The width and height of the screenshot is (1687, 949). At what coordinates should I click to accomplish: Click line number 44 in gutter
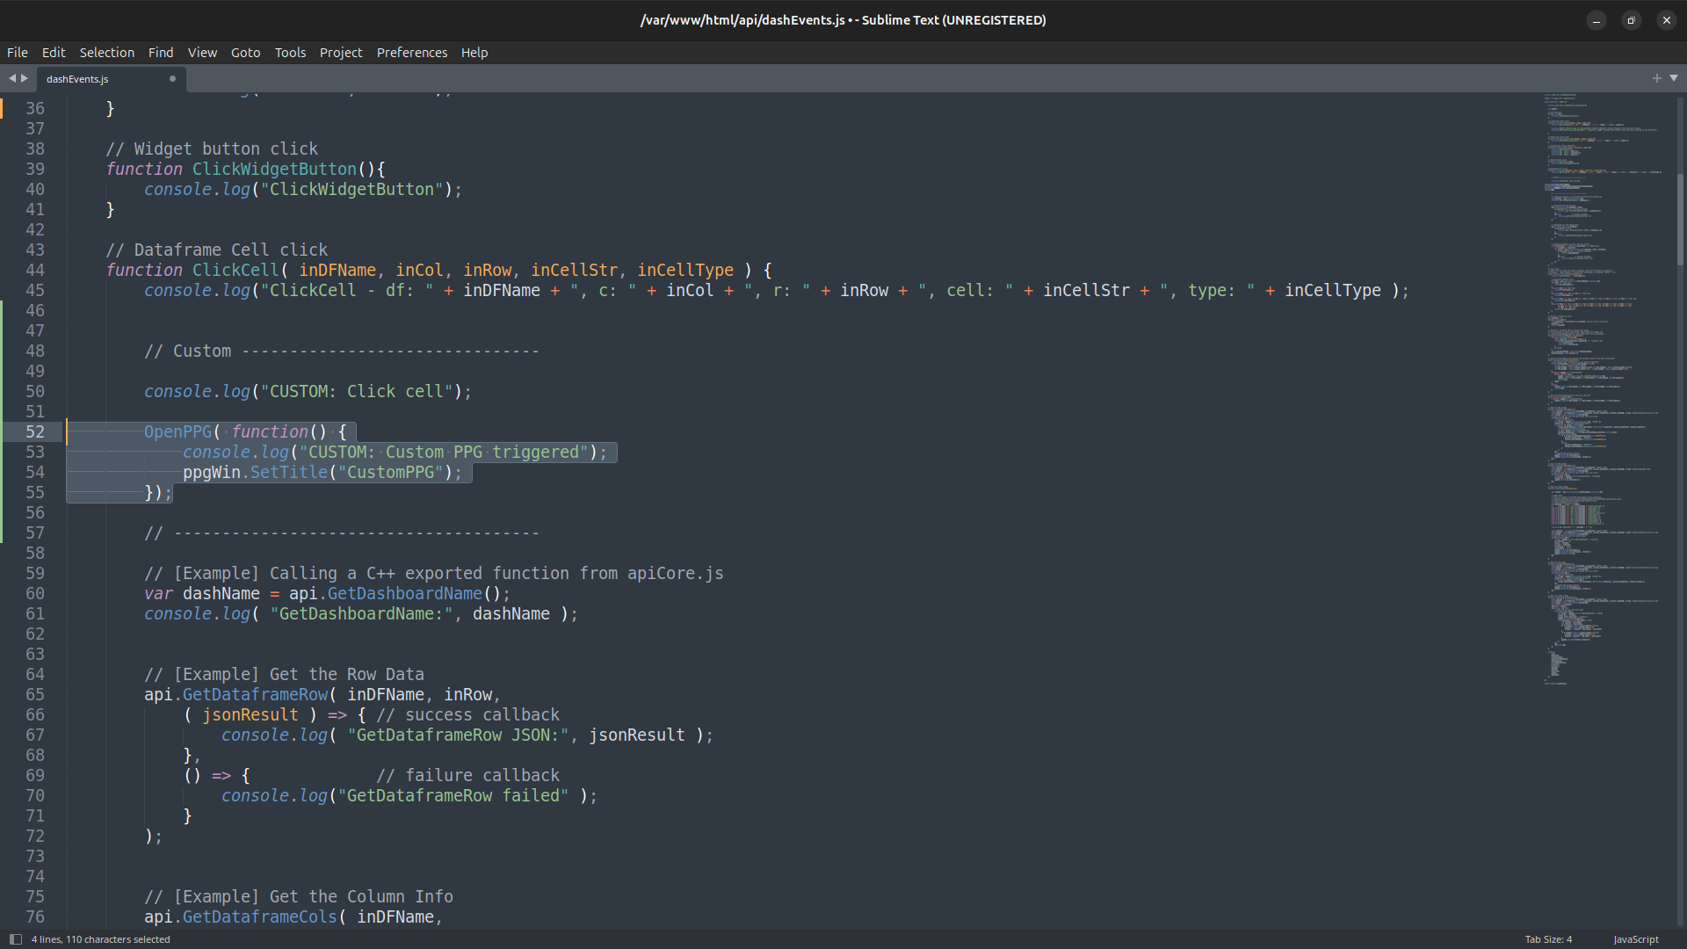pos(35,271)
